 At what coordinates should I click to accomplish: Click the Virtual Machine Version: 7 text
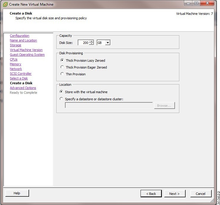(x=195, y=14)
